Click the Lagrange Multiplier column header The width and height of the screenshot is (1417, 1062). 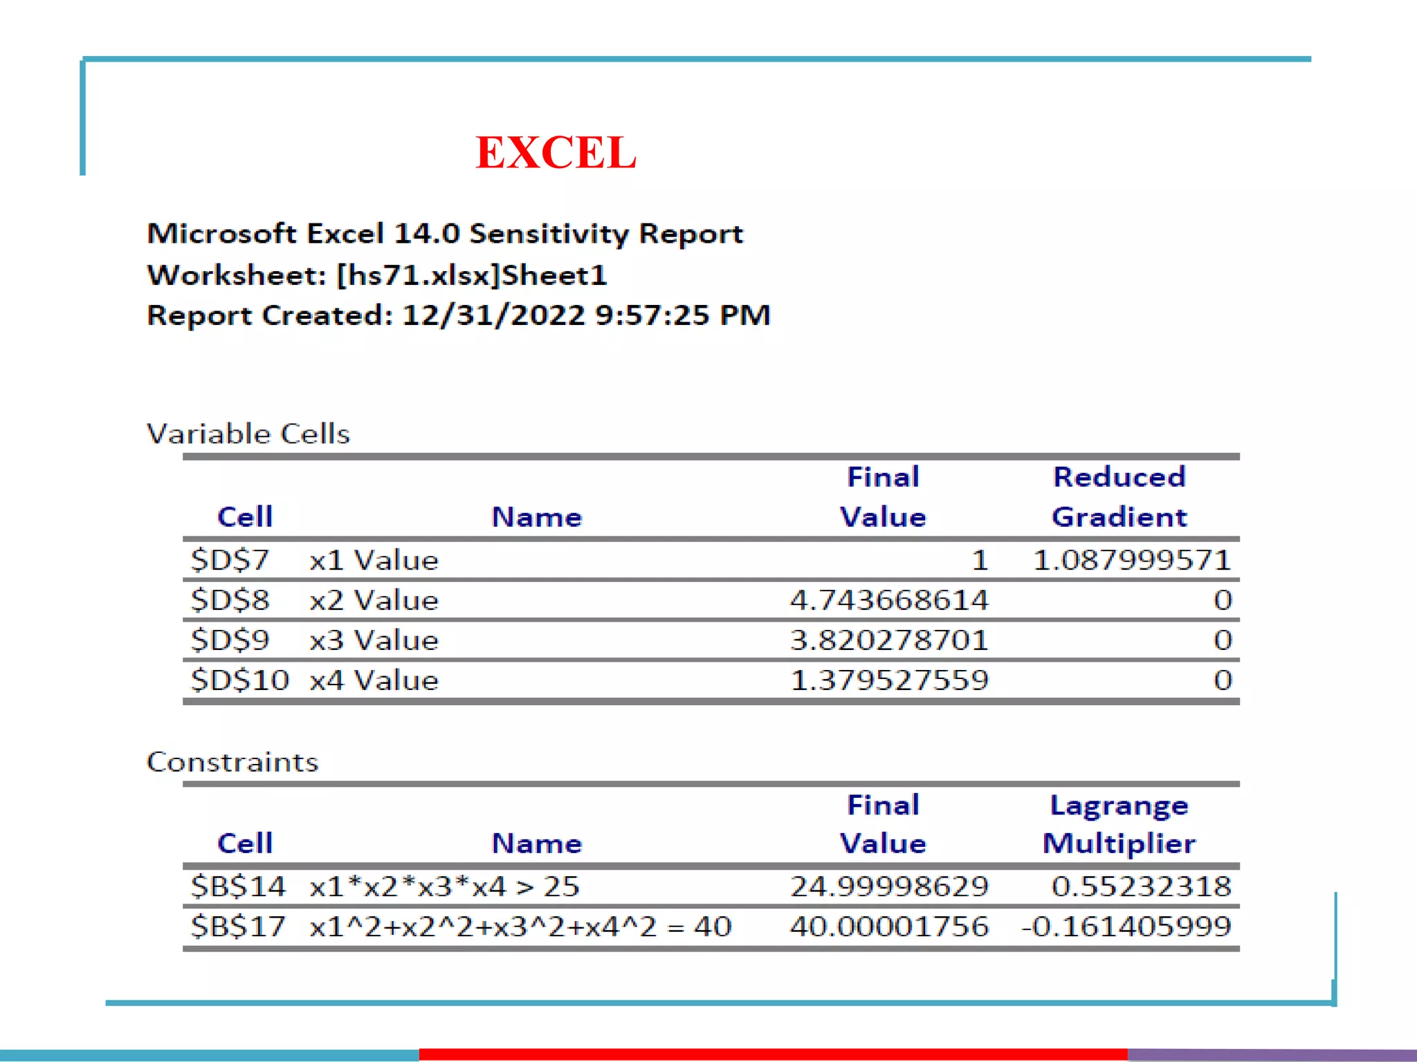click(1119, 823)
